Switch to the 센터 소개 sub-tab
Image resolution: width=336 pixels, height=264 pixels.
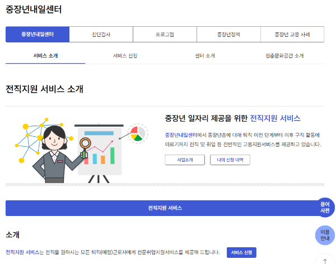click(205, 56)
